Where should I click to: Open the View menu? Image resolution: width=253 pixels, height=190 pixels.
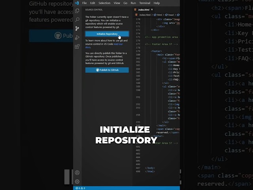[x=117, y=3]
